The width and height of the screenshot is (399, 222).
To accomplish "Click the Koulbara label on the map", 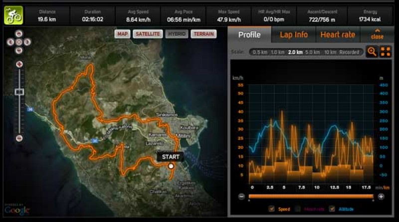I will click(x=190, y=128).
